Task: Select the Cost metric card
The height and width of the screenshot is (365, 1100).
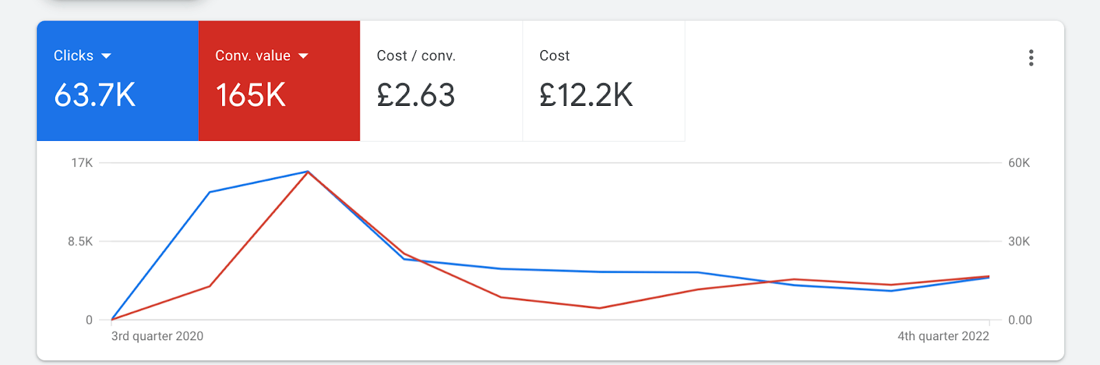Action: (604, 81)
